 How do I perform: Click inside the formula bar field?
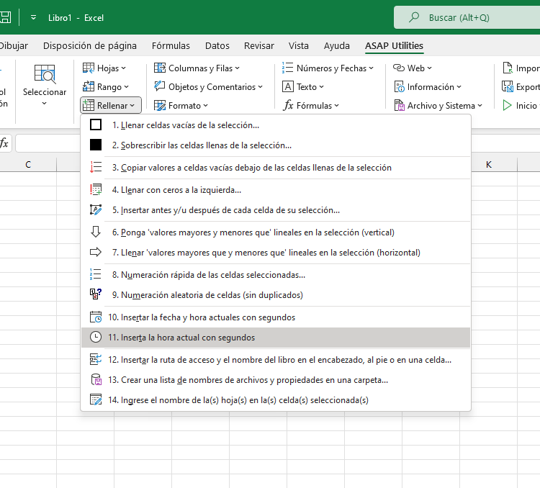[48, 143]
